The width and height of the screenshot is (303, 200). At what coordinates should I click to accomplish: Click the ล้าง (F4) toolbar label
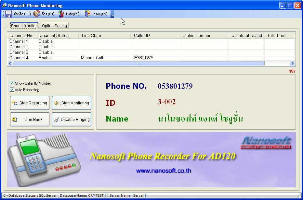(48, 14)
